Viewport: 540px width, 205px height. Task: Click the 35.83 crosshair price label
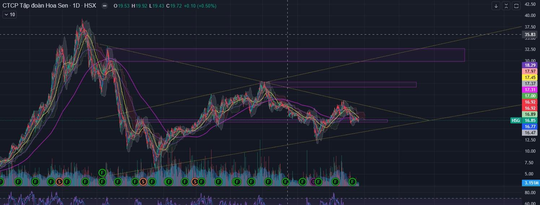[530, 35]
